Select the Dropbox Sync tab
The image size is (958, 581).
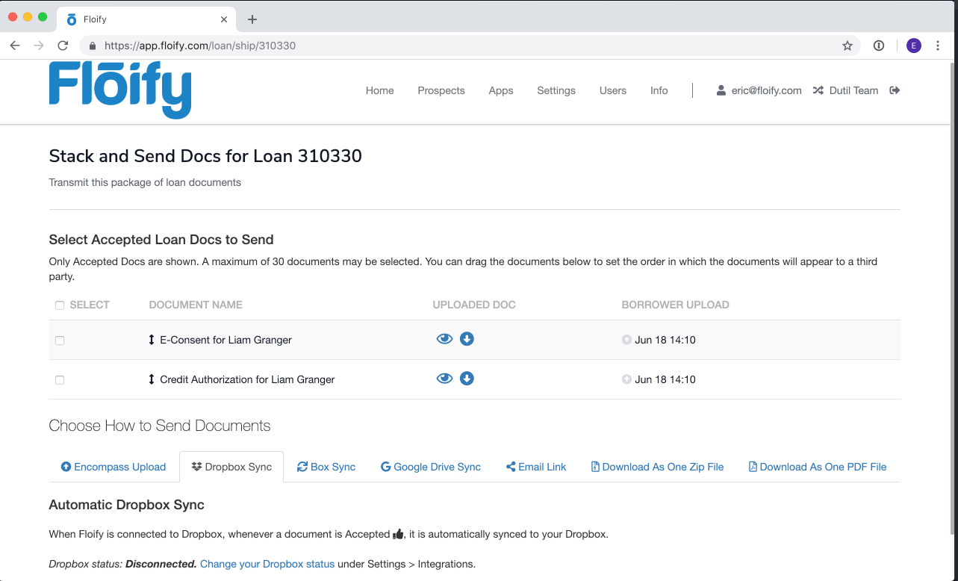pyautogui.click(x=231, y=467)
